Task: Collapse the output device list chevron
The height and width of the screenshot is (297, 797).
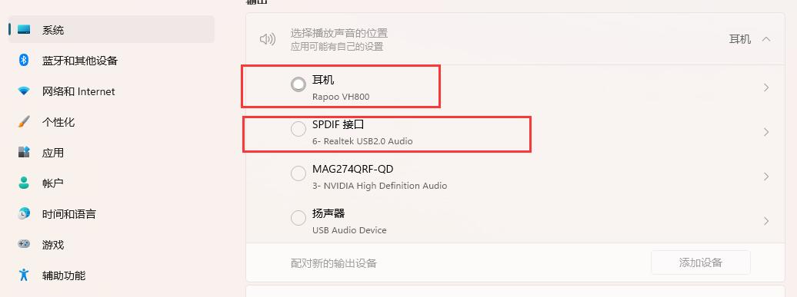Action: coord(766,39)
